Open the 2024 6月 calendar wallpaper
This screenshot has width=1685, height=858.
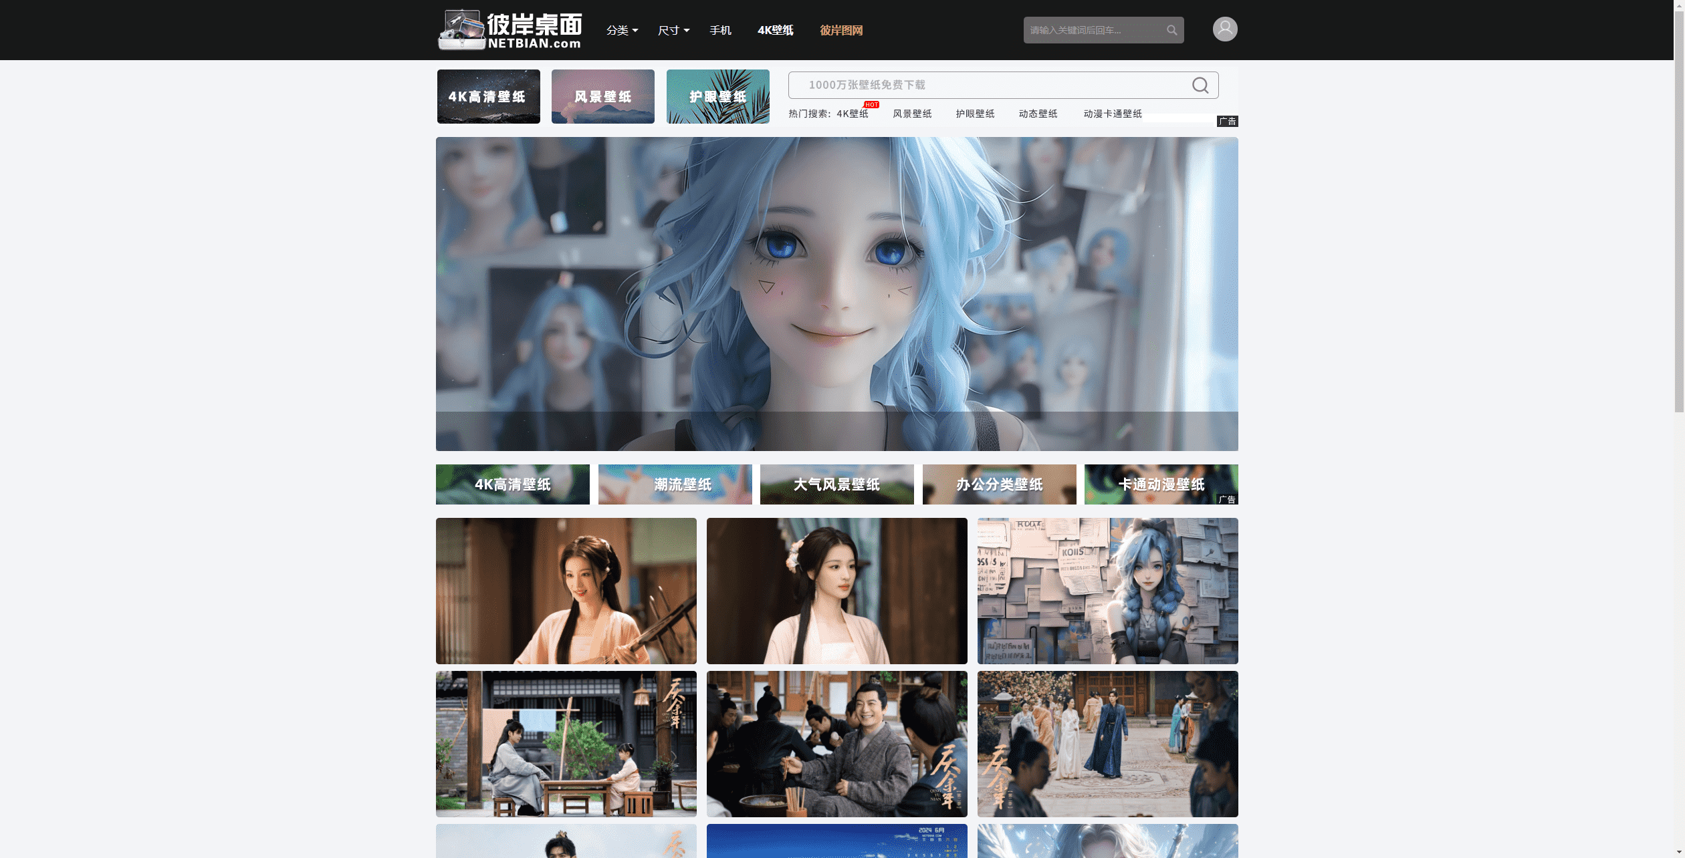(837, 841)
